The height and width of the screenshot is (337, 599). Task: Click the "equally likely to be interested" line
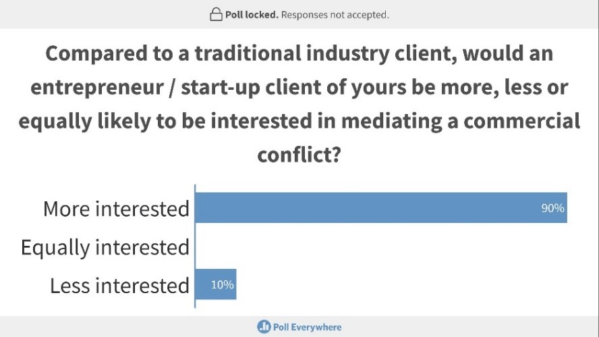coord(299,122)
